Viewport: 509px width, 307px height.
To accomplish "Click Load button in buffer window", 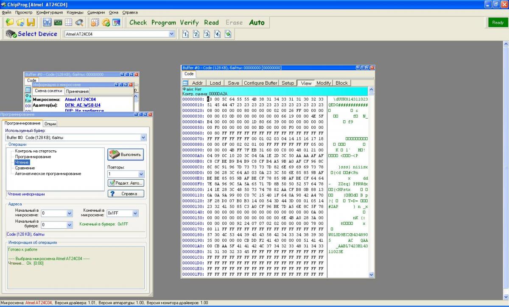I will [215, 83].
